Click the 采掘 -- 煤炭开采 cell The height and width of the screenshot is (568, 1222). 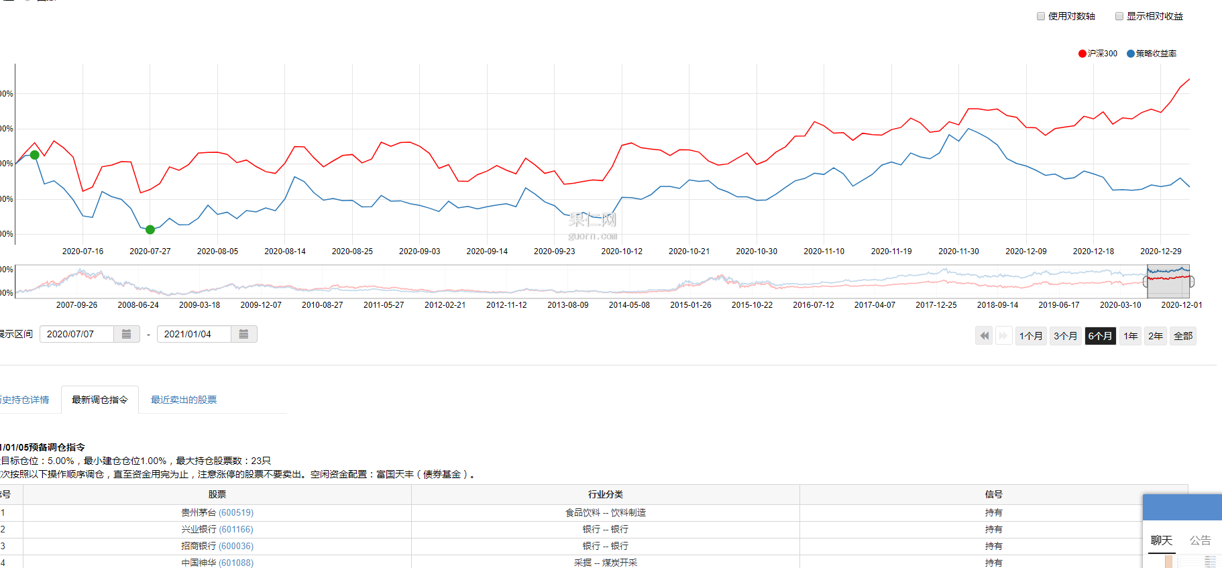pos(606,563)
